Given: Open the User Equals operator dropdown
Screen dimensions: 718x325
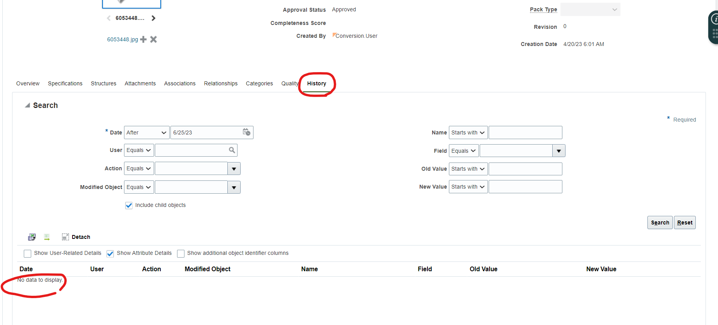Looking at the screenshot, I should [139, 150].
